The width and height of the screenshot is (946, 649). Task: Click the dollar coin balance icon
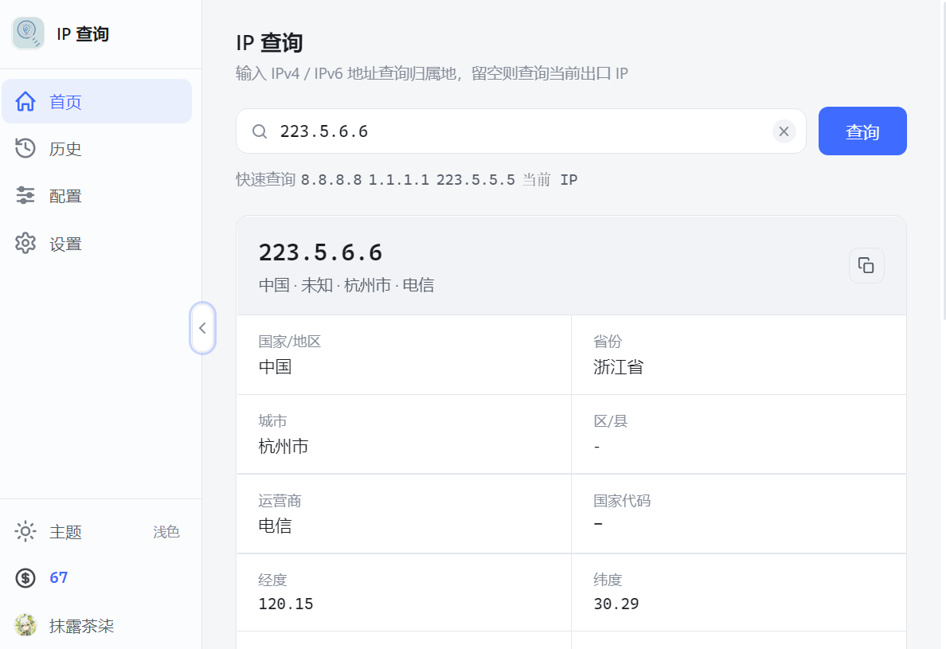tap(25, 578)
